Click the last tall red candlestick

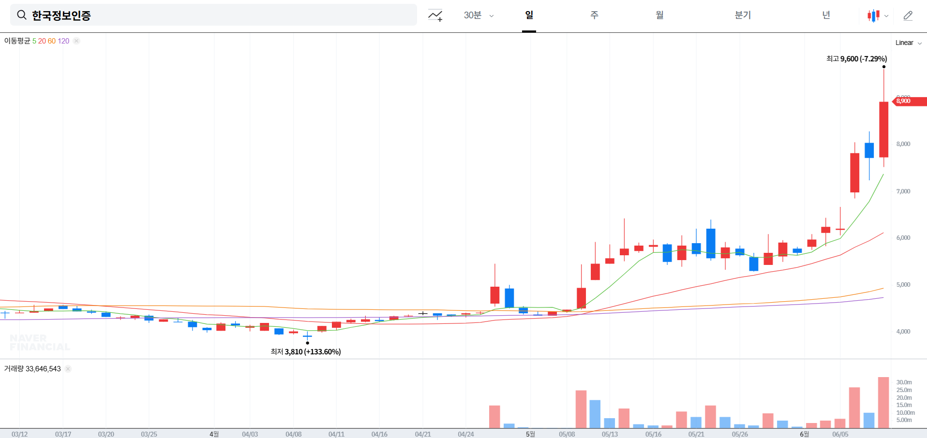884,129
